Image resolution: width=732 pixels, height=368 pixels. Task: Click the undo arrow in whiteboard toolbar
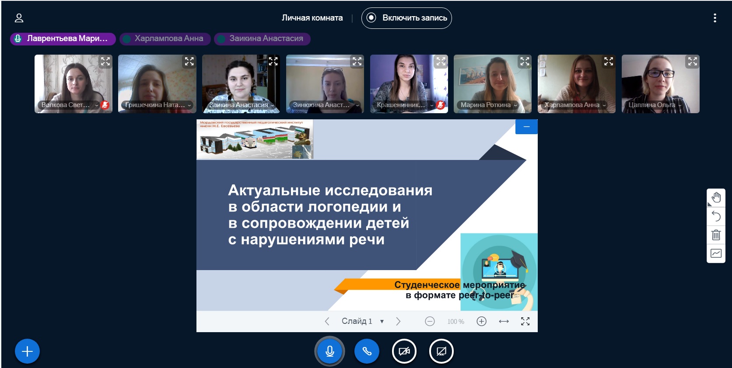(716, 216)
